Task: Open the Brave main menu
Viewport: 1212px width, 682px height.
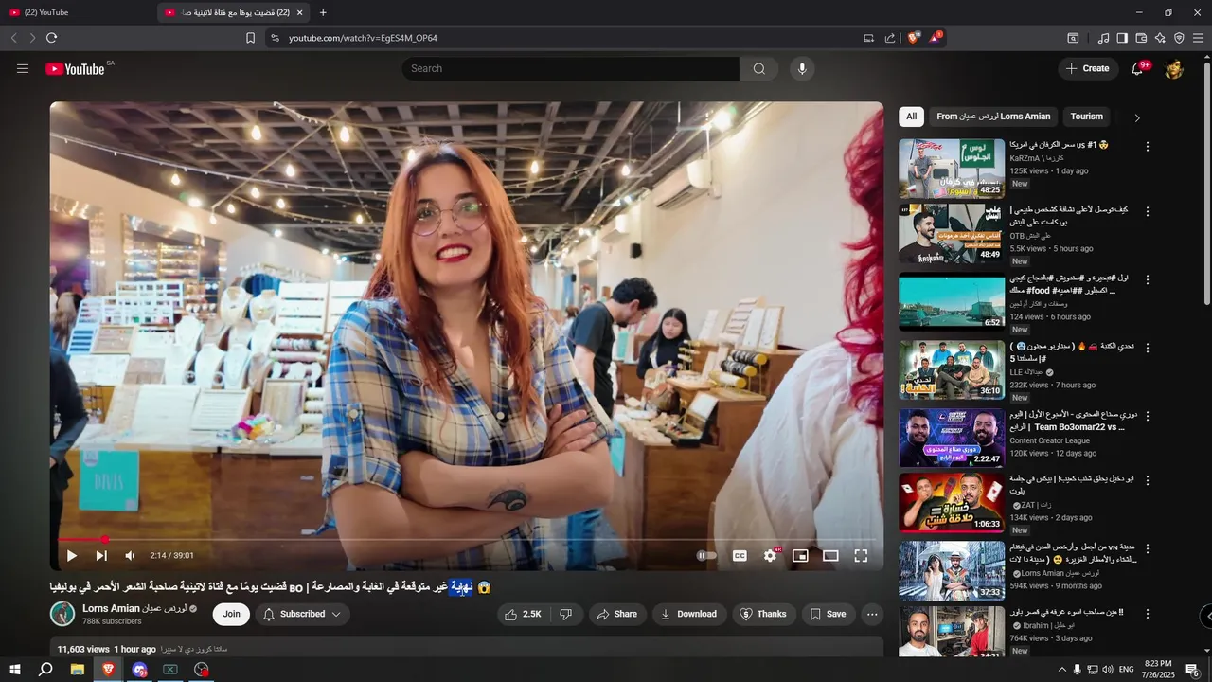Action: pos(1198,38)
